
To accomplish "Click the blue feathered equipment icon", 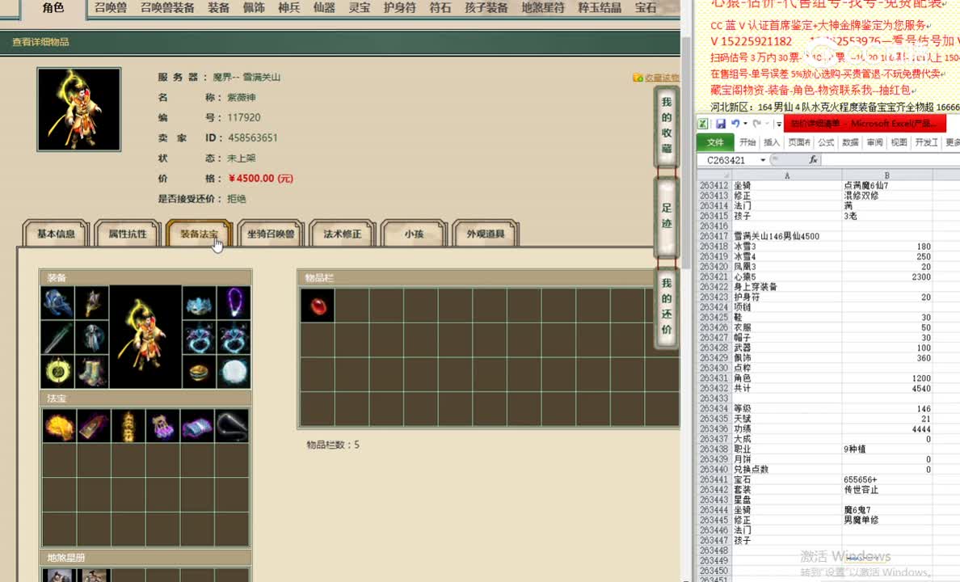I will coord(57,302).
